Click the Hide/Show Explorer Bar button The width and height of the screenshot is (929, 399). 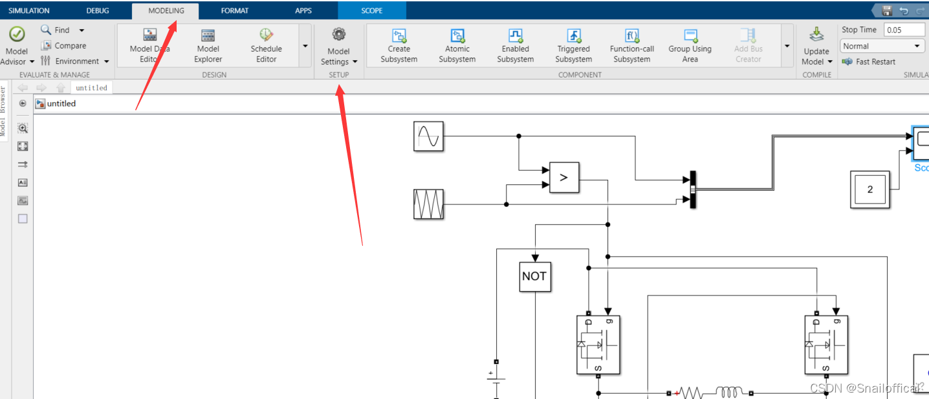point(23,103)
